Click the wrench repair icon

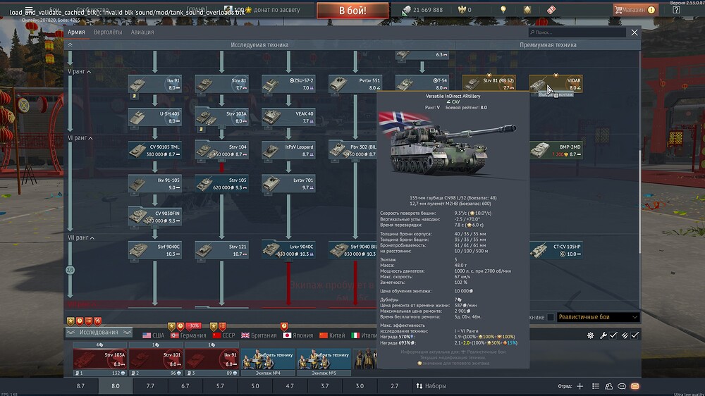click(603, 335)
